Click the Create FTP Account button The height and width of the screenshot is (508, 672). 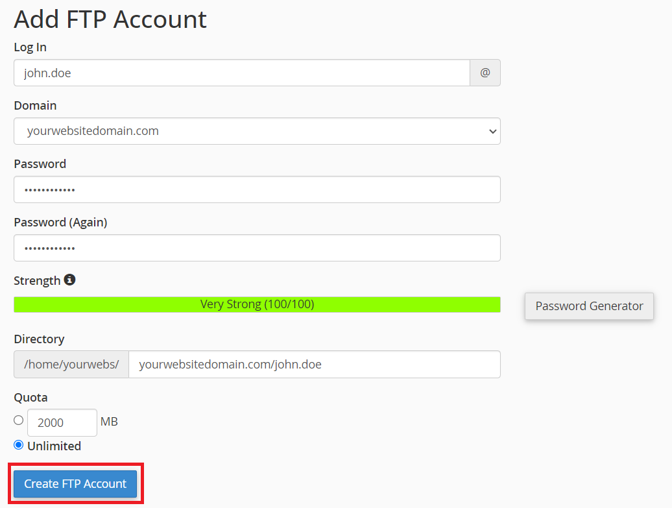pos(75,483)
